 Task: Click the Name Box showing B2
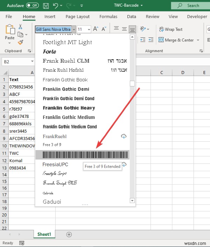(16, 62)
